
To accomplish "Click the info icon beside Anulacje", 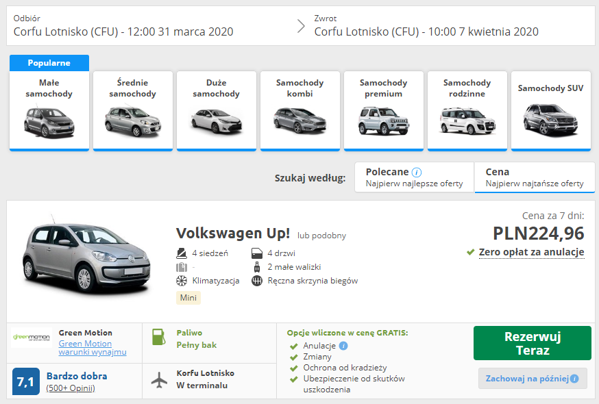I will pos(343,346).
